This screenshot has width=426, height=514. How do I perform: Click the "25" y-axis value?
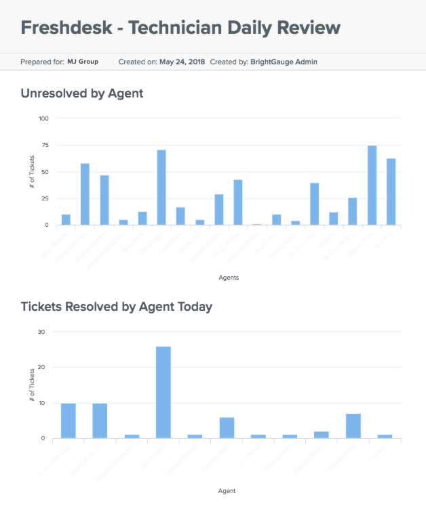45,198
